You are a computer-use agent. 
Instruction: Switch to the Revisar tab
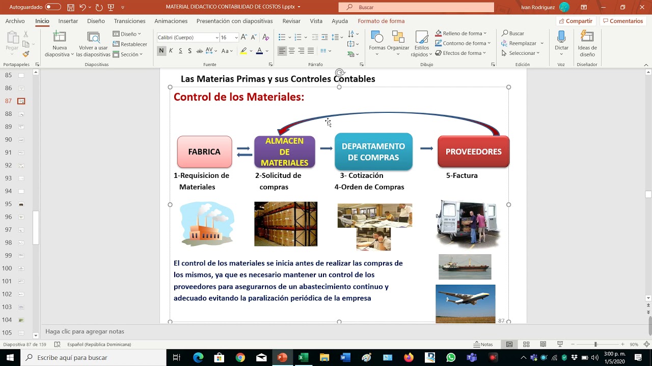(x=291, y=21)
